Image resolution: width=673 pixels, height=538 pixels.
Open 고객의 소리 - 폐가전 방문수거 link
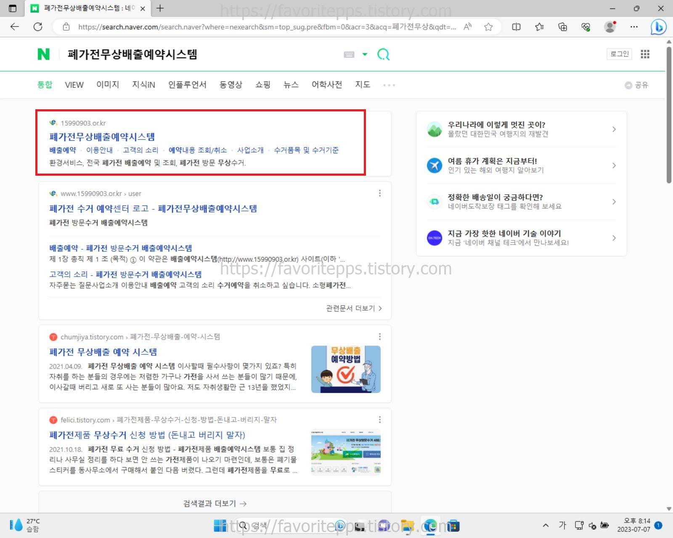[125, 274]
